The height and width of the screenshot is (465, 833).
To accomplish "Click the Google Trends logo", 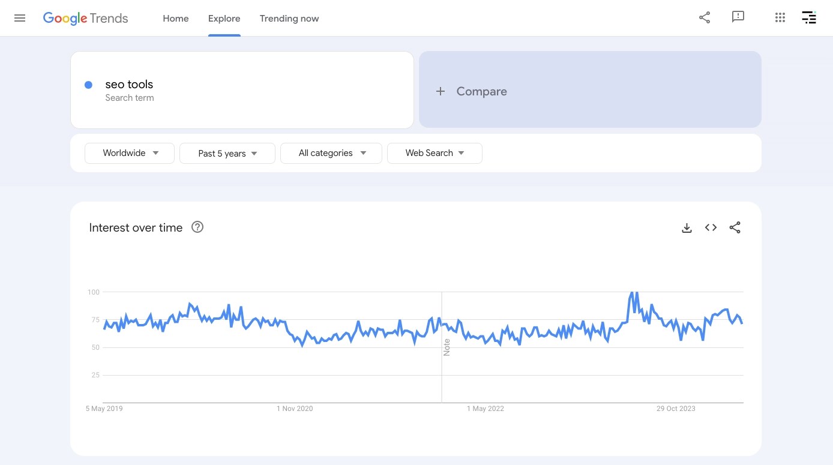I will click(85, 19).
